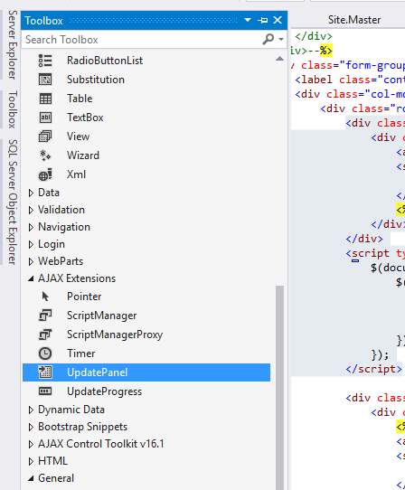Collapse the AJAX Extensions category

31,278
